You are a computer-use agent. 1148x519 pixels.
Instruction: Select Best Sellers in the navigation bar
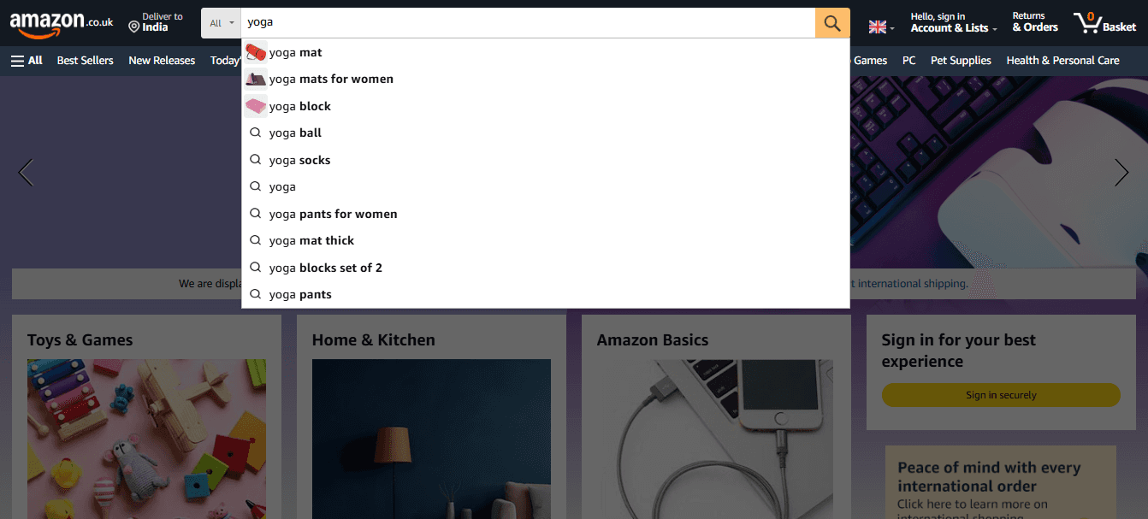[x=84, y=60]
